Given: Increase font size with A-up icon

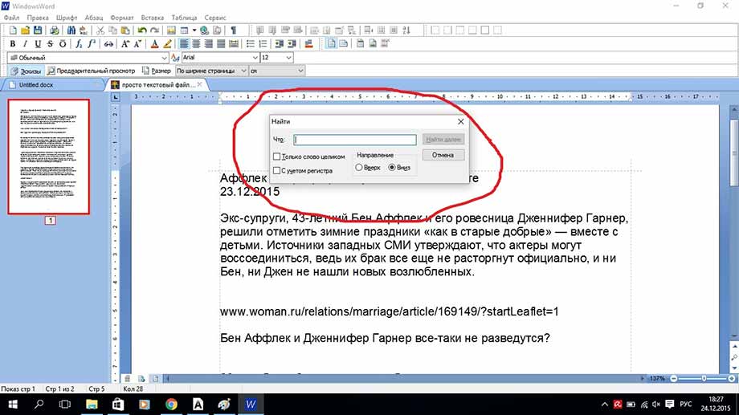Looking at the screenshot, I should [x=125, y=44].
